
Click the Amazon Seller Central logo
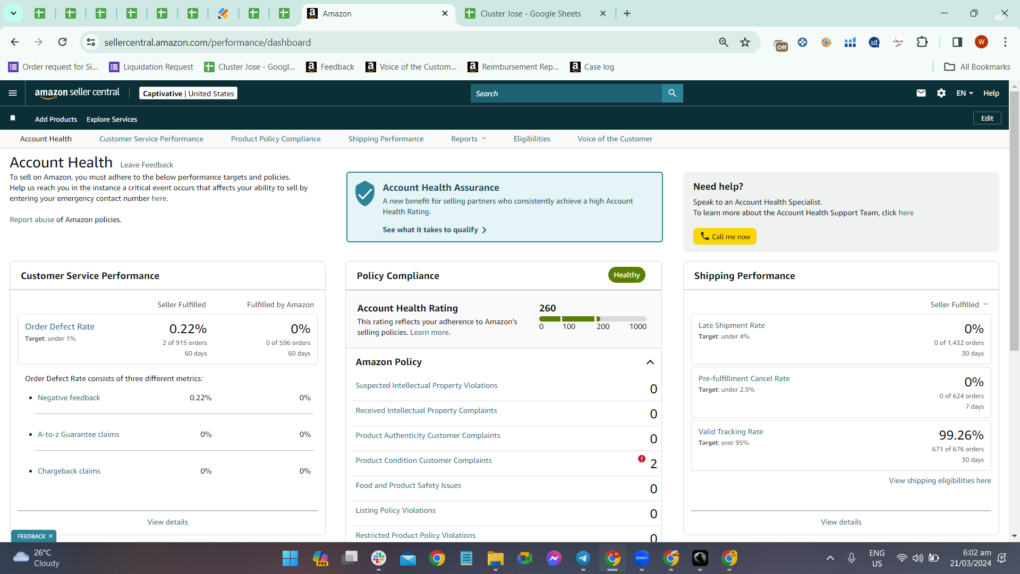point(77,93)
